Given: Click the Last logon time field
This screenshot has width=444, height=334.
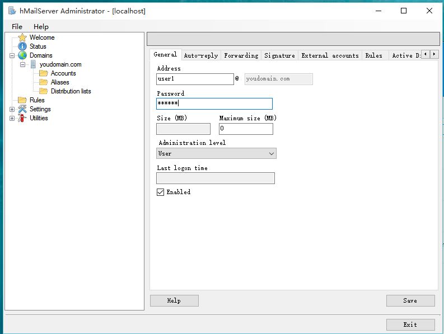Looking at the screenshot, I should point(216,178).
